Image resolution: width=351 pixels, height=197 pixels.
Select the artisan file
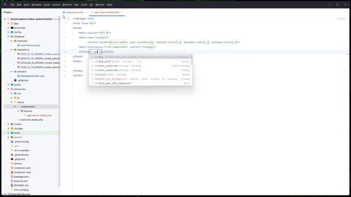18,164
